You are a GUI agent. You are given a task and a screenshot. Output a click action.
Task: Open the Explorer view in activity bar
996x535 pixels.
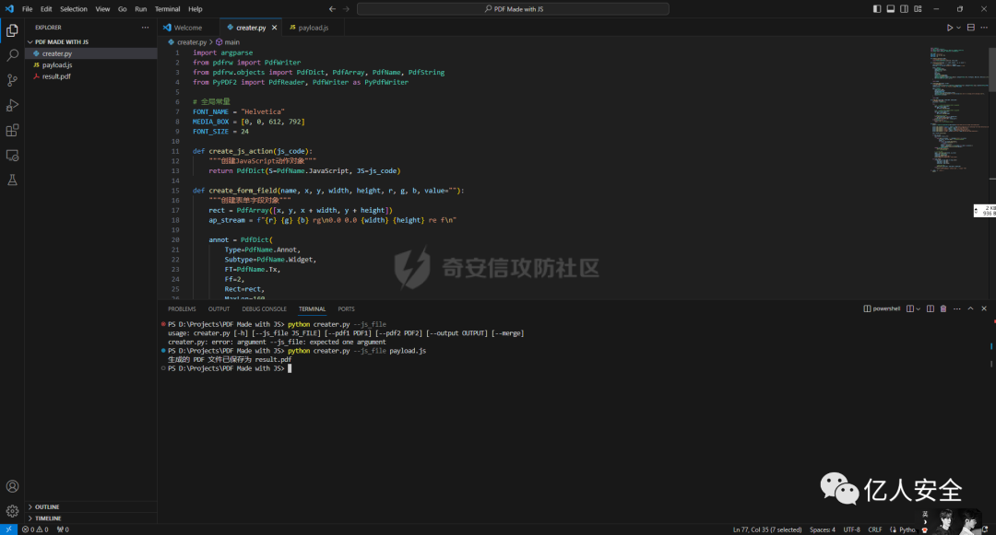point(12,30)
